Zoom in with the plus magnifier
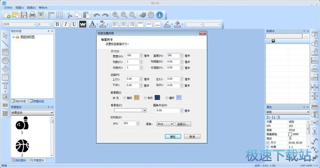Screen dimensions: 320x168 click(116, 14)
